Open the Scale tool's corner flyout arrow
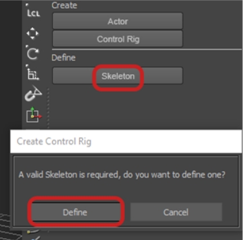243x240 pixels. [x=27, y=66]
